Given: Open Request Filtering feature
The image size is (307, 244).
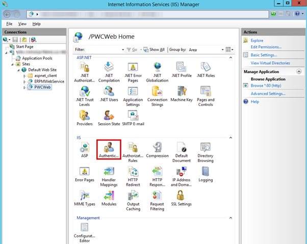Looking at the screenshot, I should [157, 201].
